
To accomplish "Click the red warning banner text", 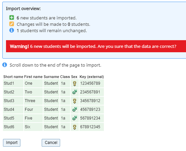I will (93, 46).
